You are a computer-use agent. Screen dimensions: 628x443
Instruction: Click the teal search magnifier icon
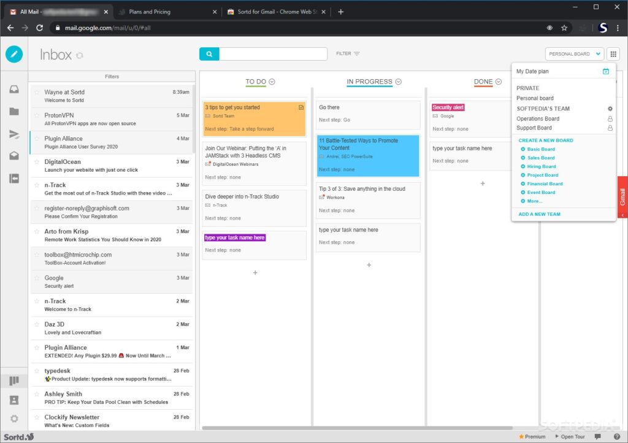(x=209, y=53)
